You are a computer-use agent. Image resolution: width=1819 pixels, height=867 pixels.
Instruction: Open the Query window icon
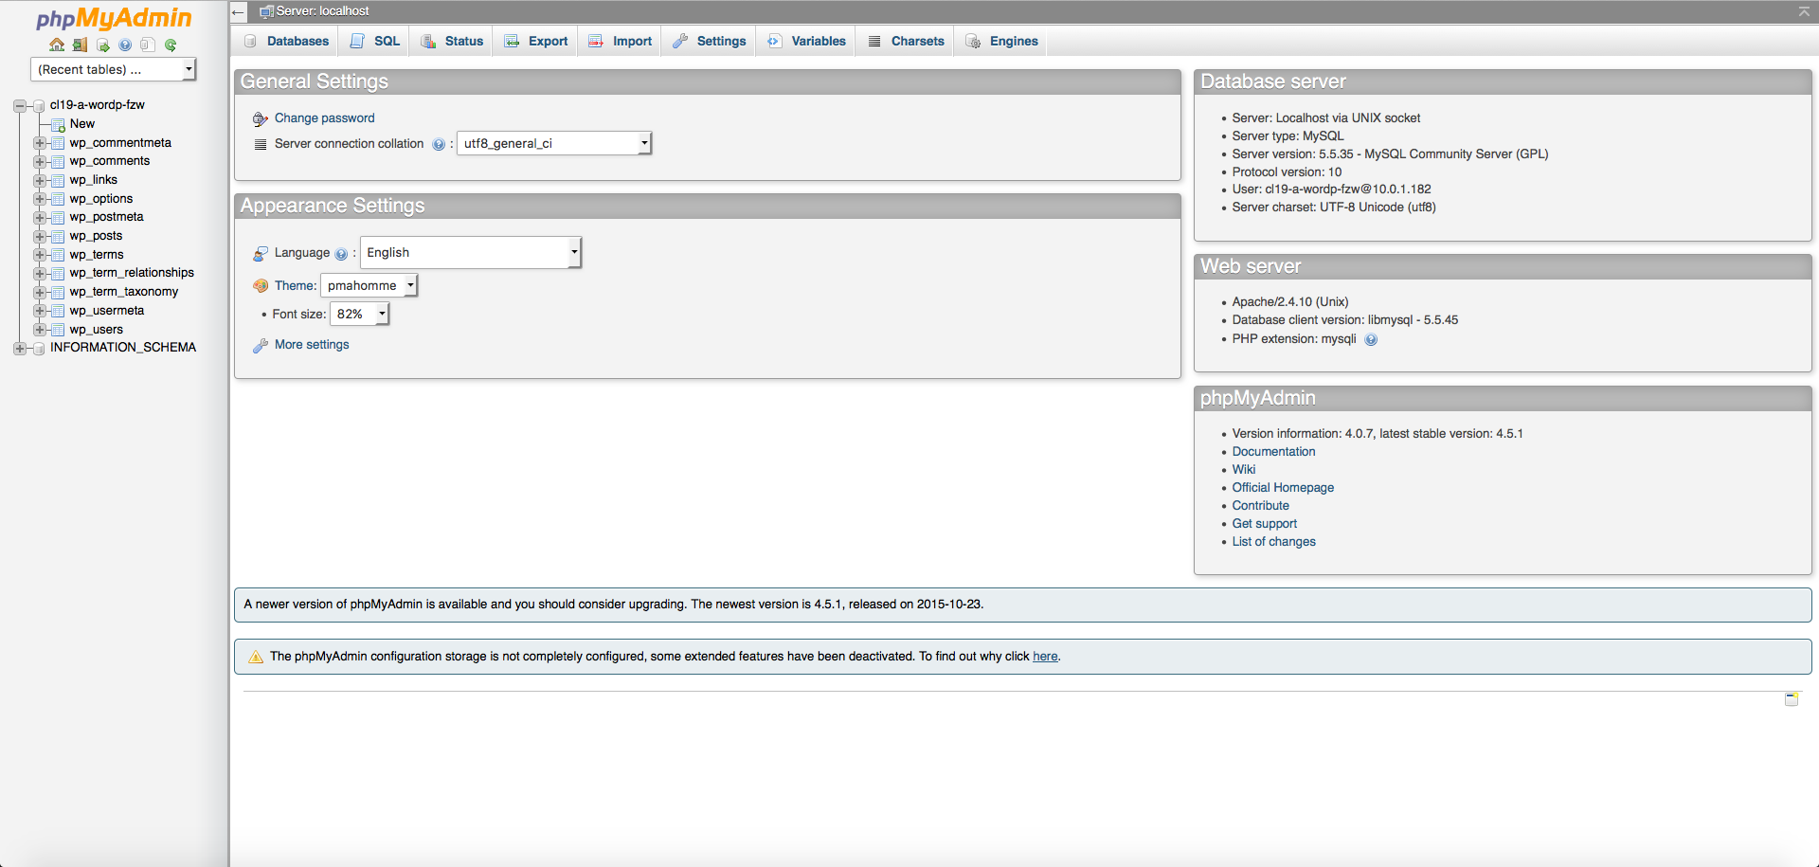[x=102, y=45]
